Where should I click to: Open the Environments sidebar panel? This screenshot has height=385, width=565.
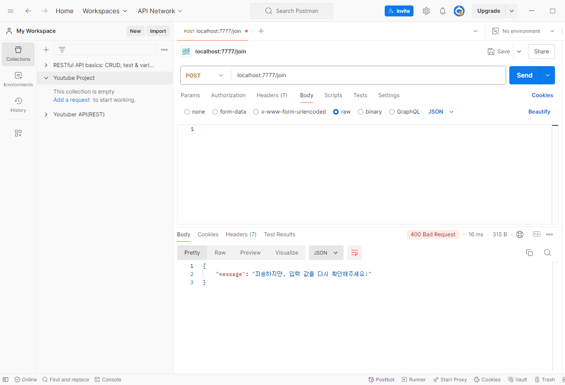tap(18, 79)
